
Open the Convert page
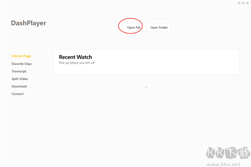[x=18, y=94]
